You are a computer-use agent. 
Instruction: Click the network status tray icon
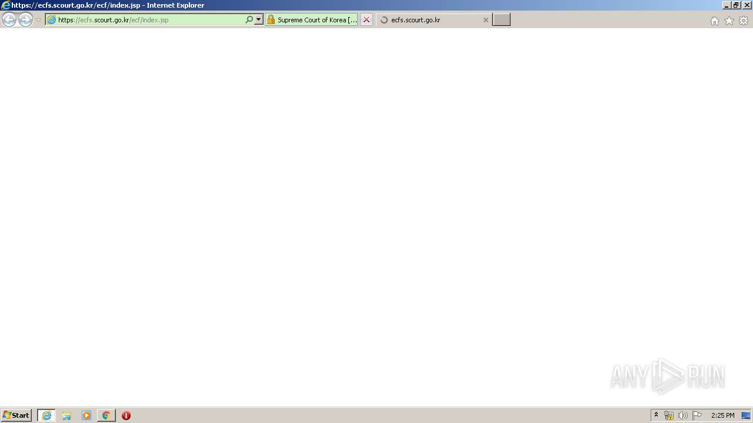[x=669, y=415]
